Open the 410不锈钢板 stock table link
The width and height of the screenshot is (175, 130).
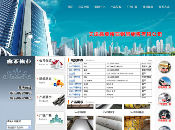point(75,70)
